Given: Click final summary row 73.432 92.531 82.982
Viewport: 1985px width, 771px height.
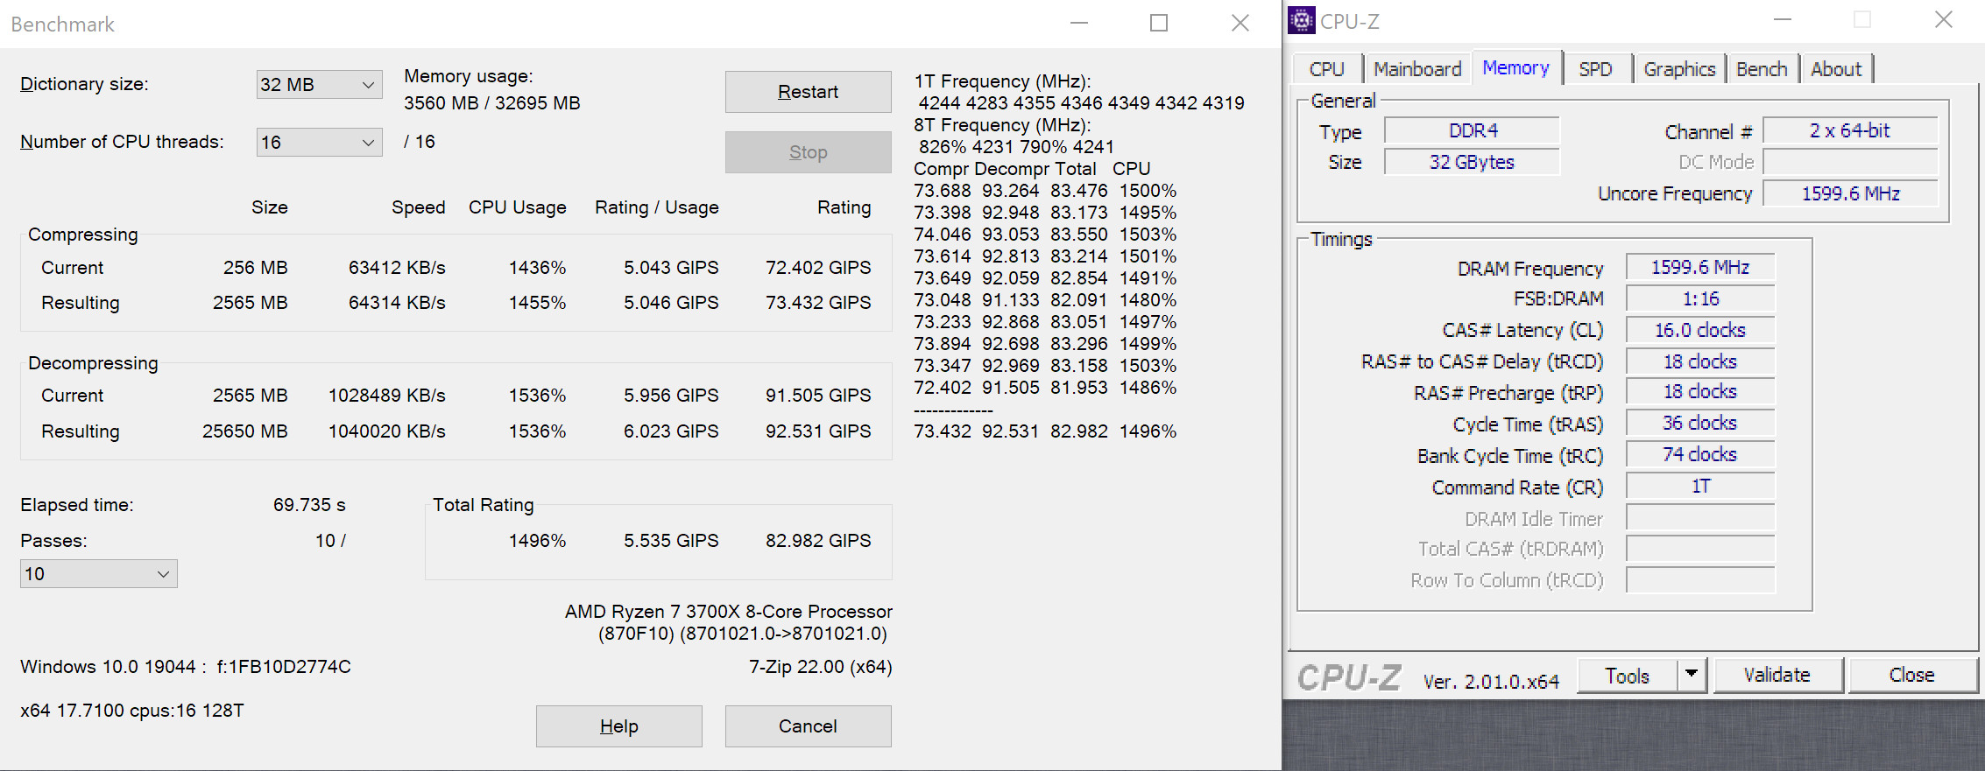Looking at the screenshot, I should [x=1045, y=431].
